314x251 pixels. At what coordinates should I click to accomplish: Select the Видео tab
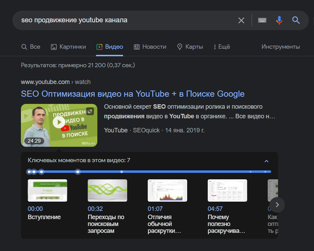tap(110, 47)
